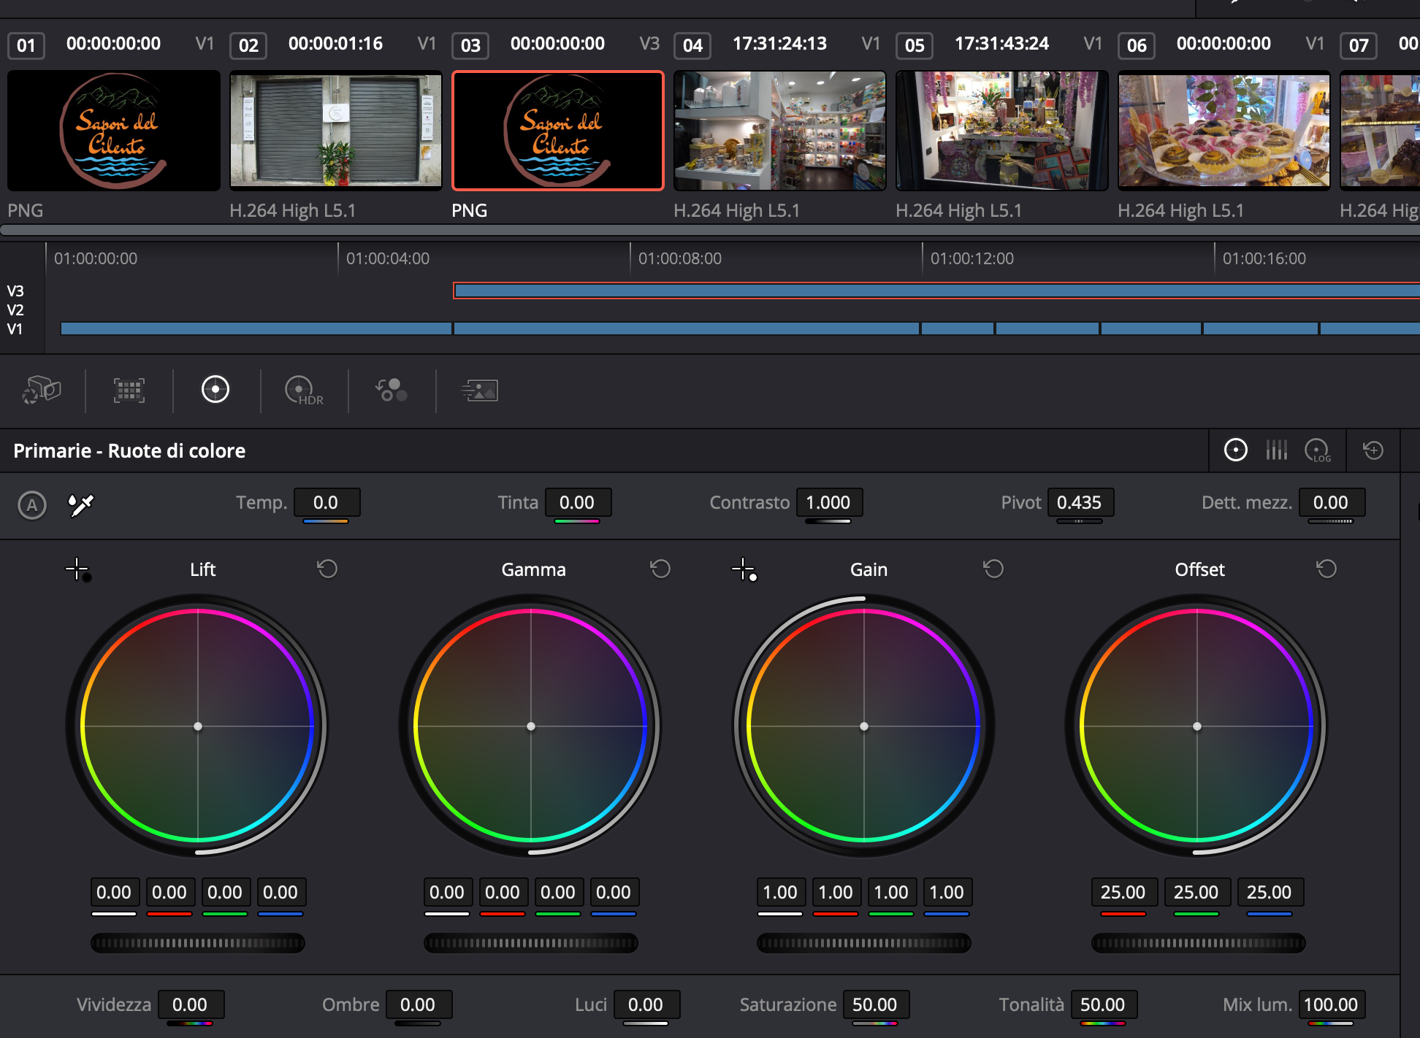Image resolution: width=1420 pixels, height=1038 pixels.
Task: Select the V3 track label
Action: [15, 291]
